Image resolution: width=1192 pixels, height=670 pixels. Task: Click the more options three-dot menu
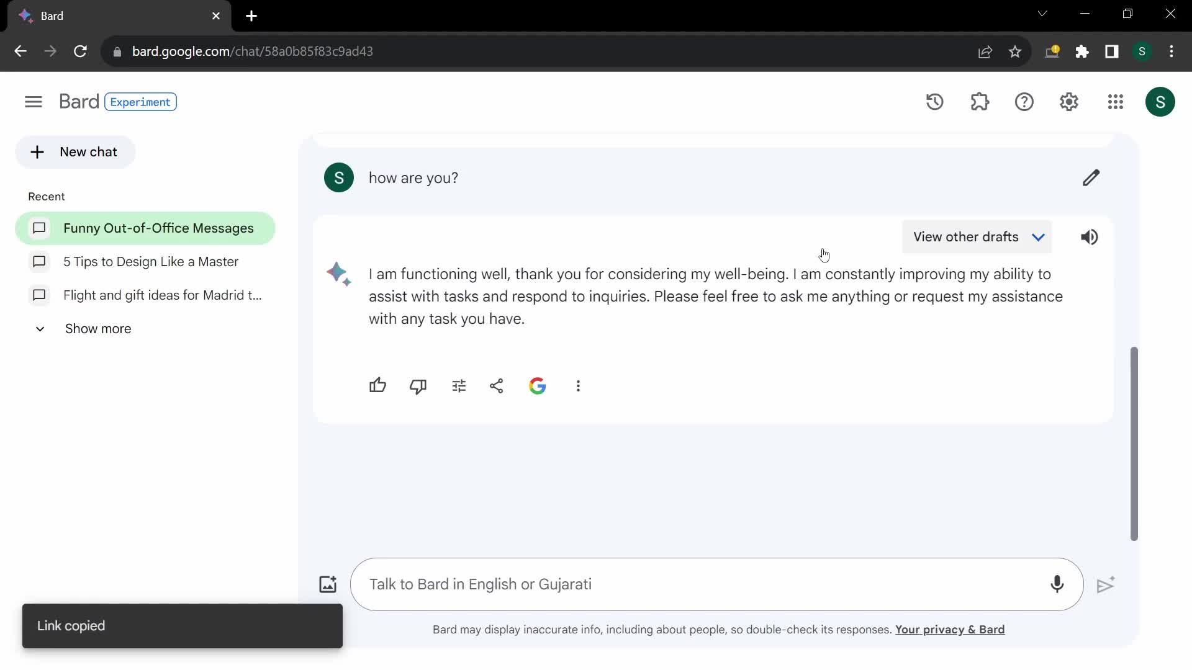point(578,385)
